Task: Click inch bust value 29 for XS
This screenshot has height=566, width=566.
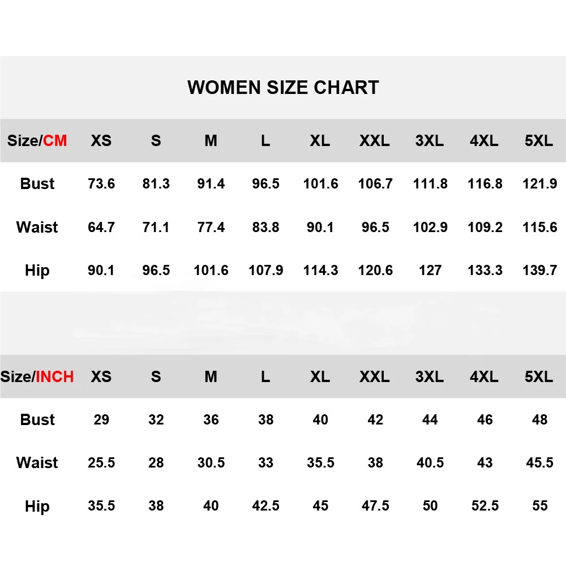Action: pos(101,420)
